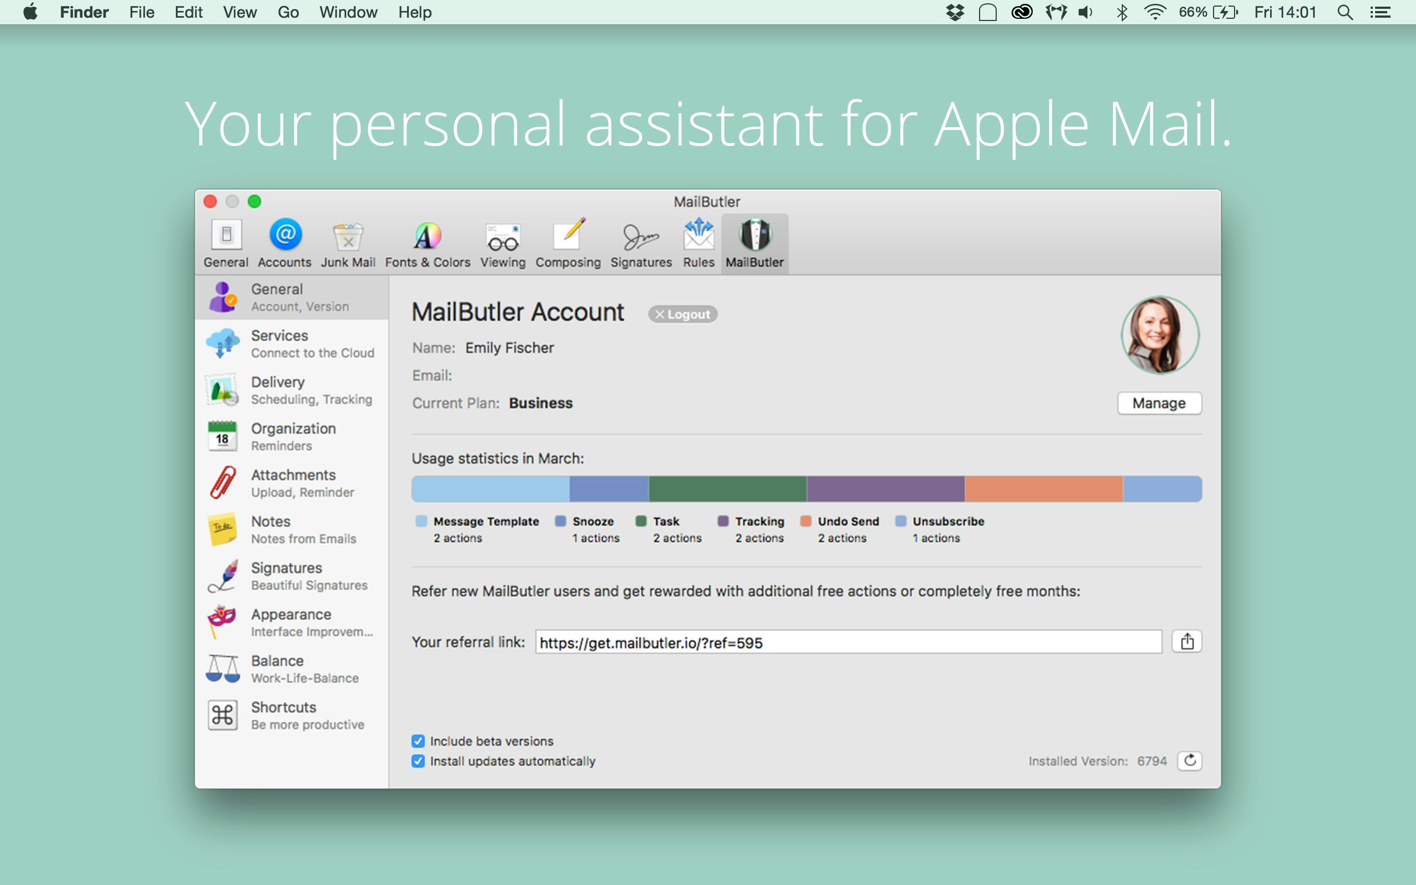Click the check for updates refresh icon
Image resolution: width=1416 pixels, height=885 pixels.
pyautogui.click(x=1190, y=761)
